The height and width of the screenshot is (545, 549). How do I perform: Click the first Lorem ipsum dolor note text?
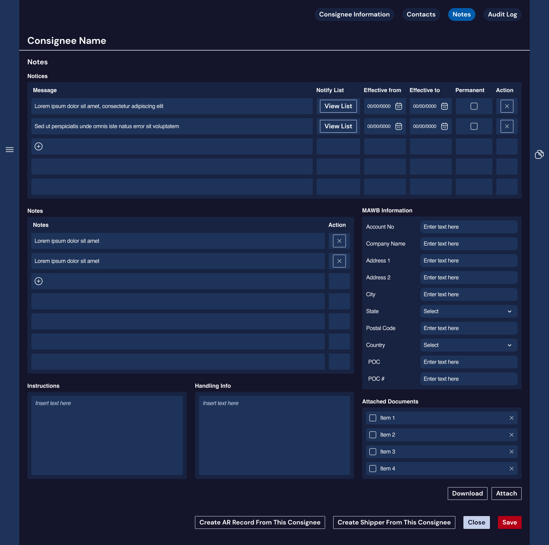pyautogui.click(x=67, y=241)
